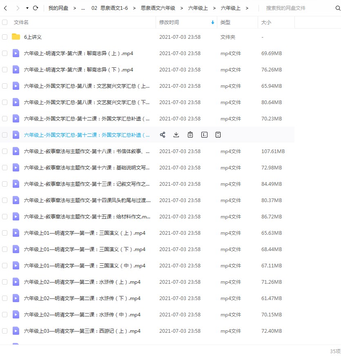The width and height of the screenshot is (341, 356).
Task: Delete the highlighted 外国文学汇总补遗 file
Action: click(190, 135)
